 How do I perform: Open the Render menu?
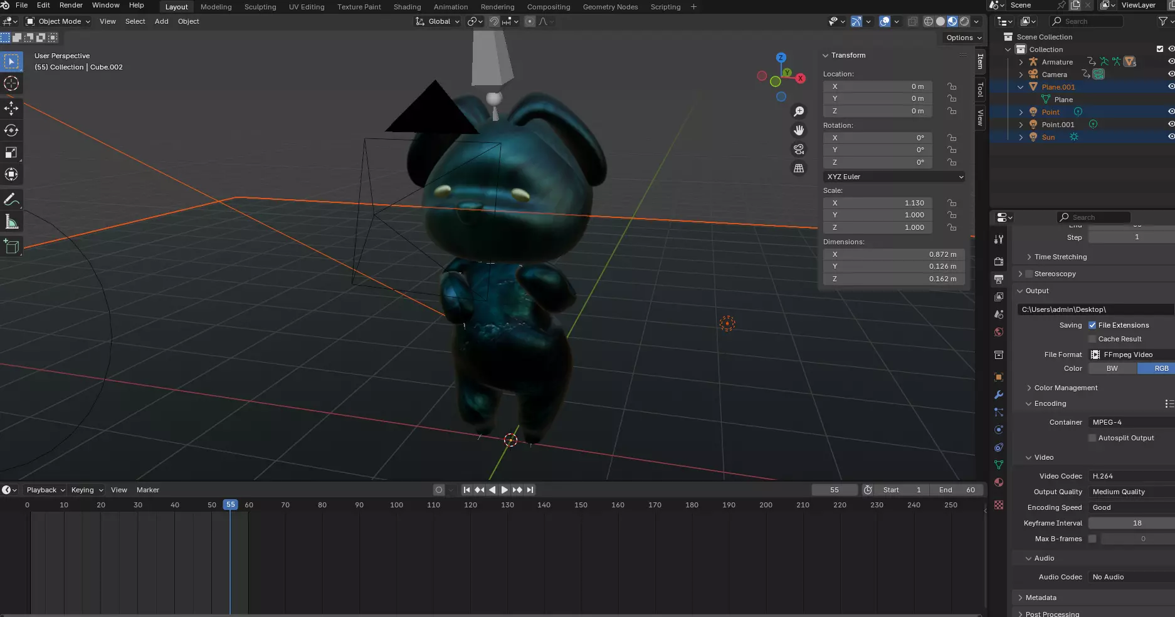(71, 5)
